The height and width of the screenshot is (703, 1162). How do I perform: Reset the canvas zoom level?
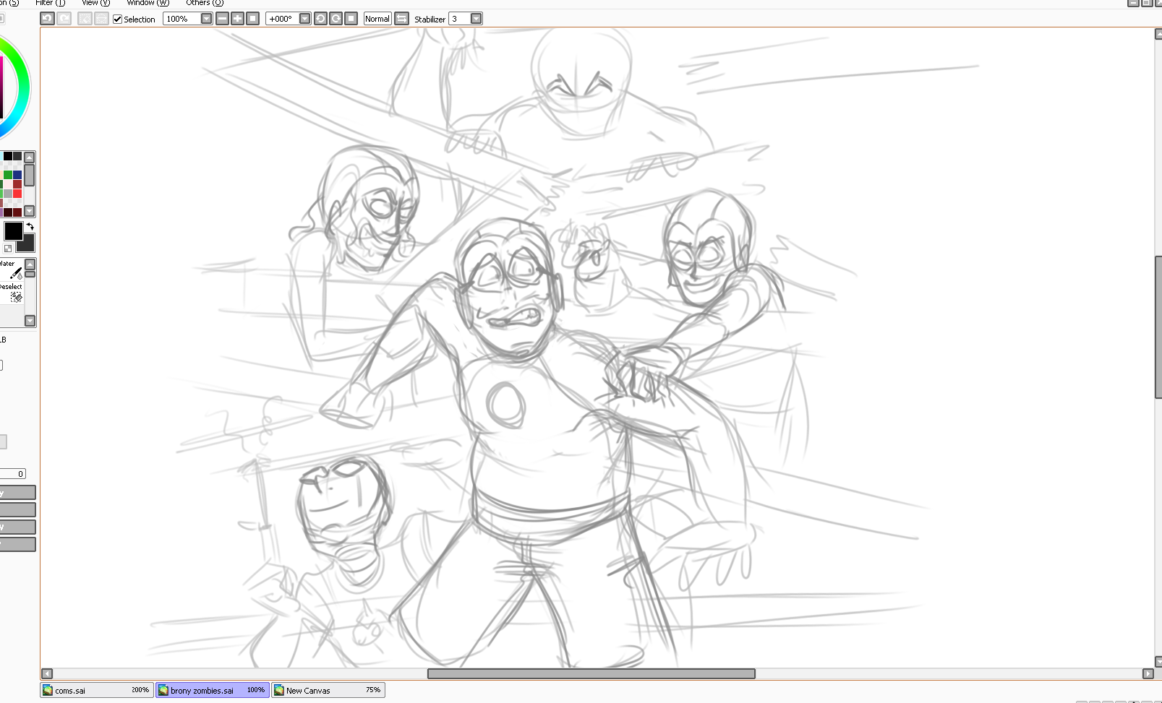252,19
